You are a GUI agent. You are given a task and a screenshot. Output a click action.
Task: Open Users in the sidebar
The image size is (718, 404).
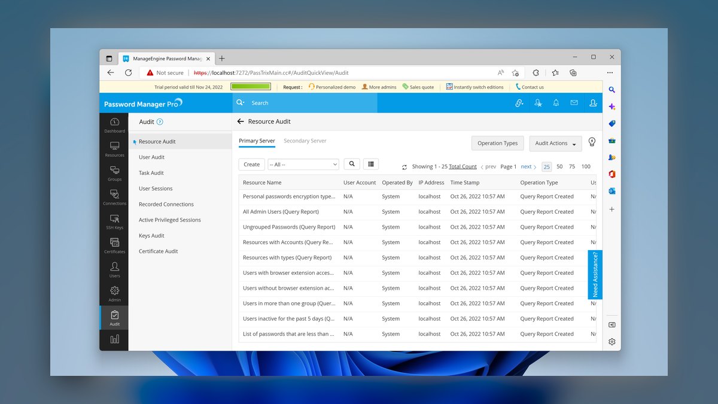tap(114, 270)
